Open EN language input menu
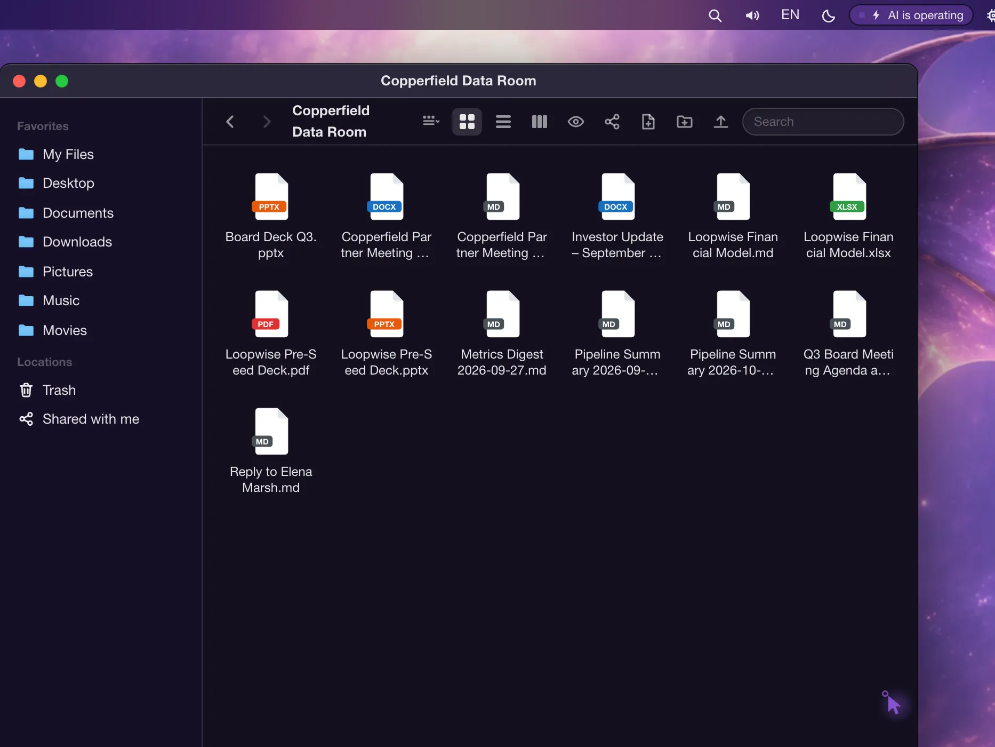Screen dimensions: 995x747 pyautogui.click(x=790, y=15)
